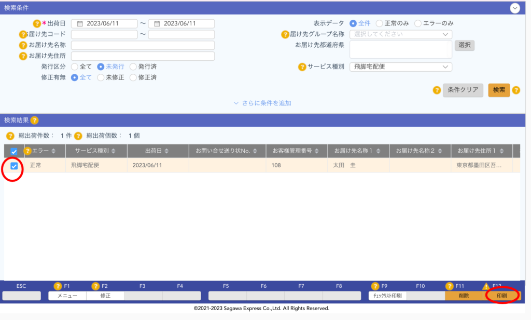The image size is (531, 320).
Task: Click the help icon next to 総出荷件数
Action: (x=10, y=136)
